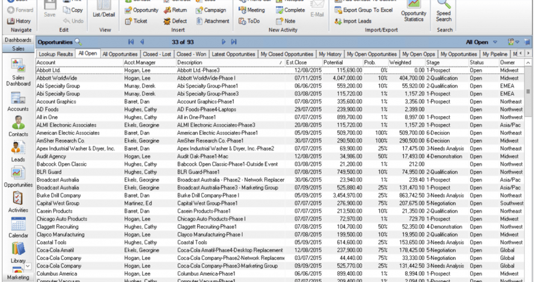The height and width of the screenshot is (282, 535).
Task: Select the Coastal Tools account row
Action: 280,242
